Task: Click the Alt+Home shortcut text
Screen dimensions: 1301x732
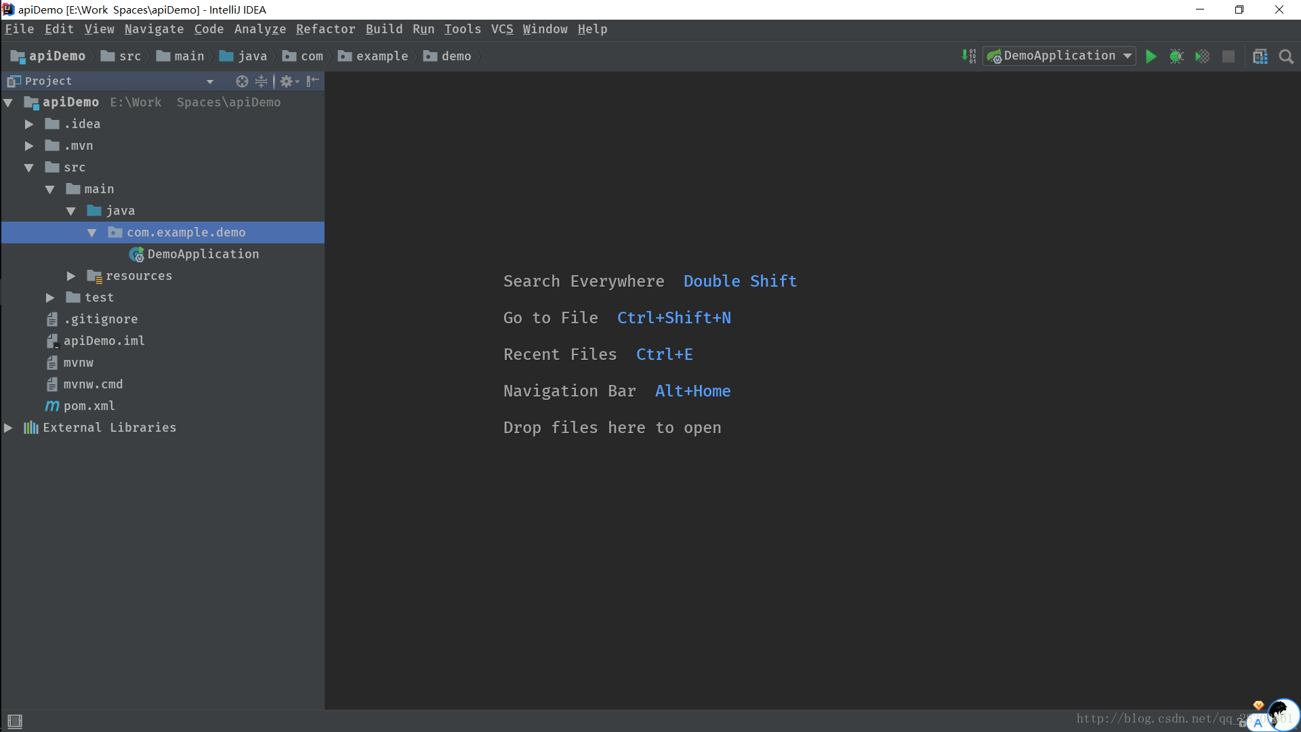Action: [693, 391]
